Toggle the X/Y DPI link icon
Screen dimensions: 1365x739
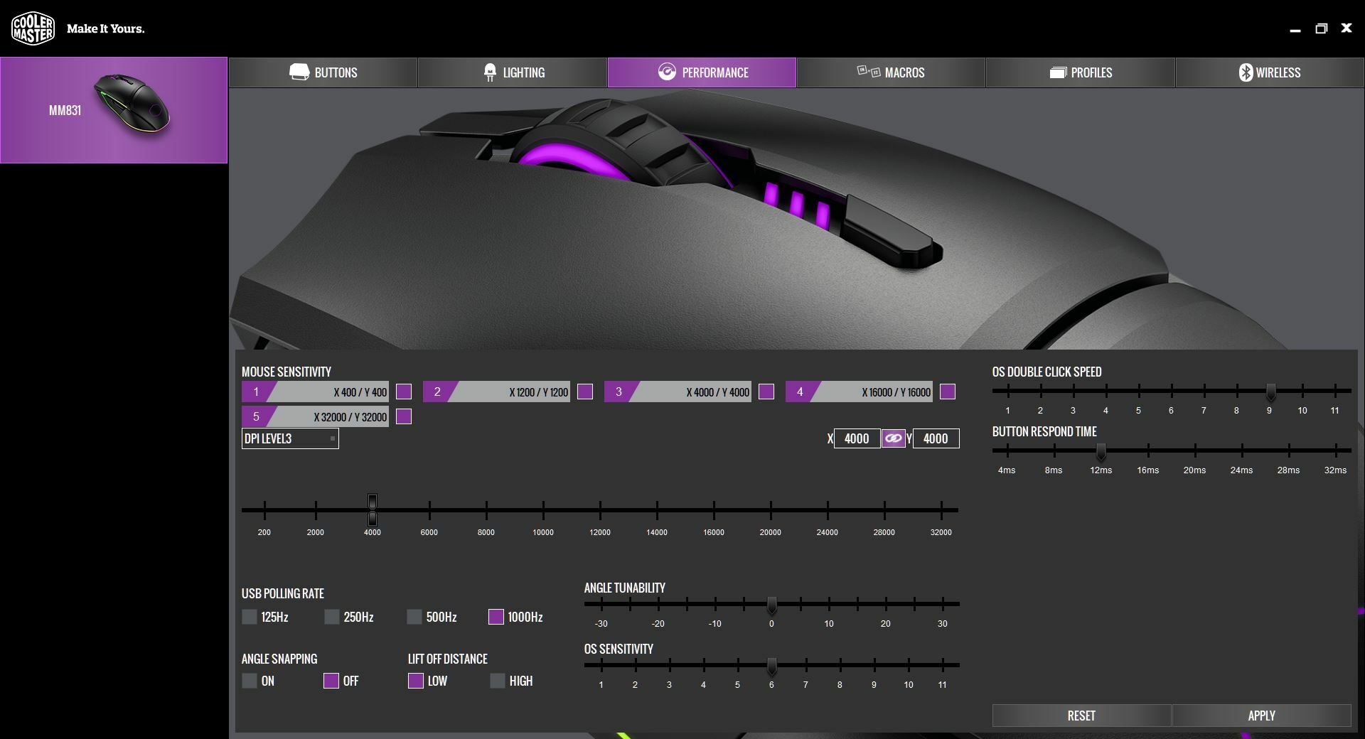894,438
